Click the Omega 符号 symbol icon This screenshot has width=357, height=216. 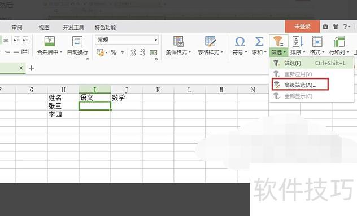[240, 42]
